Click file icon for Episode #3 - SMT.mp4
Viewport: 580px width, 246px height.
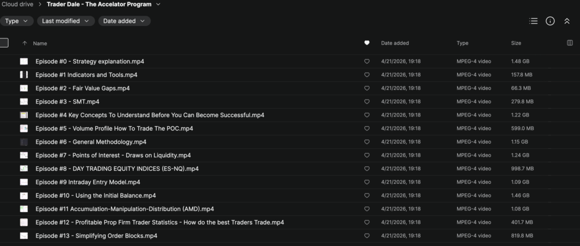coord(24,102)
